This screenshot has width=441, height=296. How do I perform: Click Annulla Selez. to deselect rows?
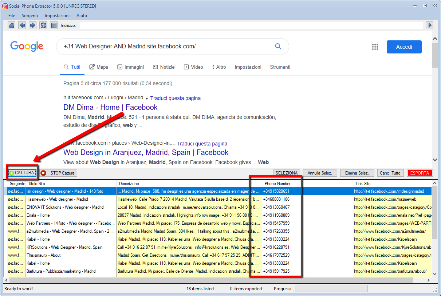tap(320, 173)
